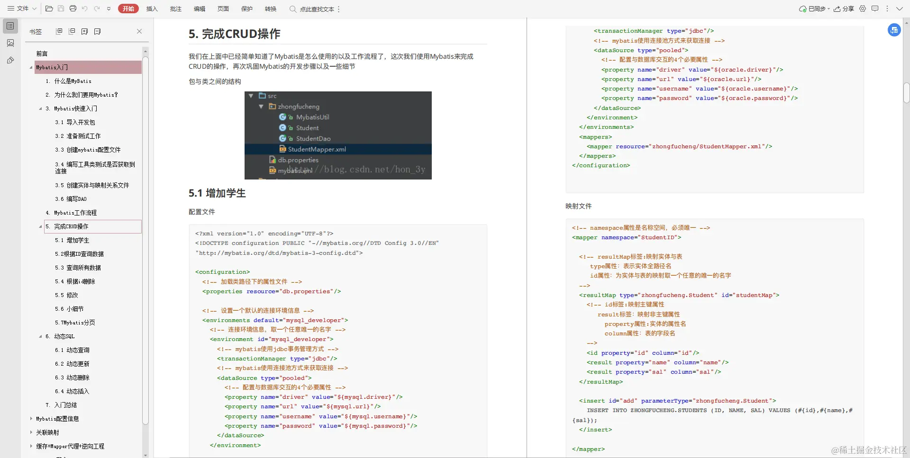Open bookmark 3.5 创建实体与映射关系文件
Screen dimensions: 910x458
(92, 185)
